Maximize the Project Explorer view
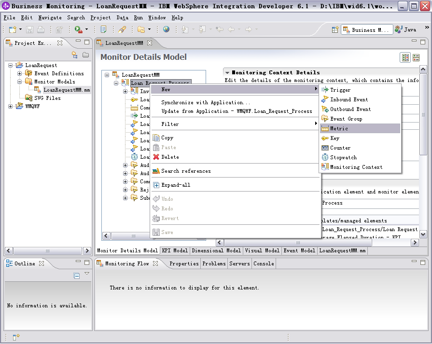The height and width of the screenshot is (344, 432). [x=87, y=42]
